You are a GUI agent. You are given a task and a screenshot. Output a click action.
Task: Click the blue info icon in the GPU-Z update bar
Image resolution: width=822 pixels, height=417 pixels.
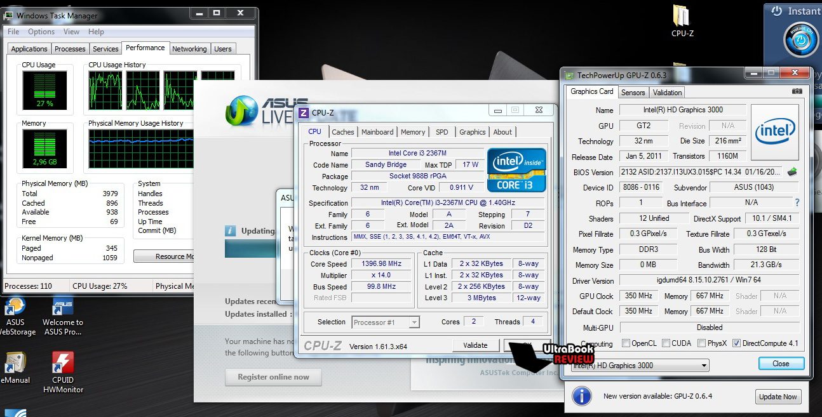(582, 396)
